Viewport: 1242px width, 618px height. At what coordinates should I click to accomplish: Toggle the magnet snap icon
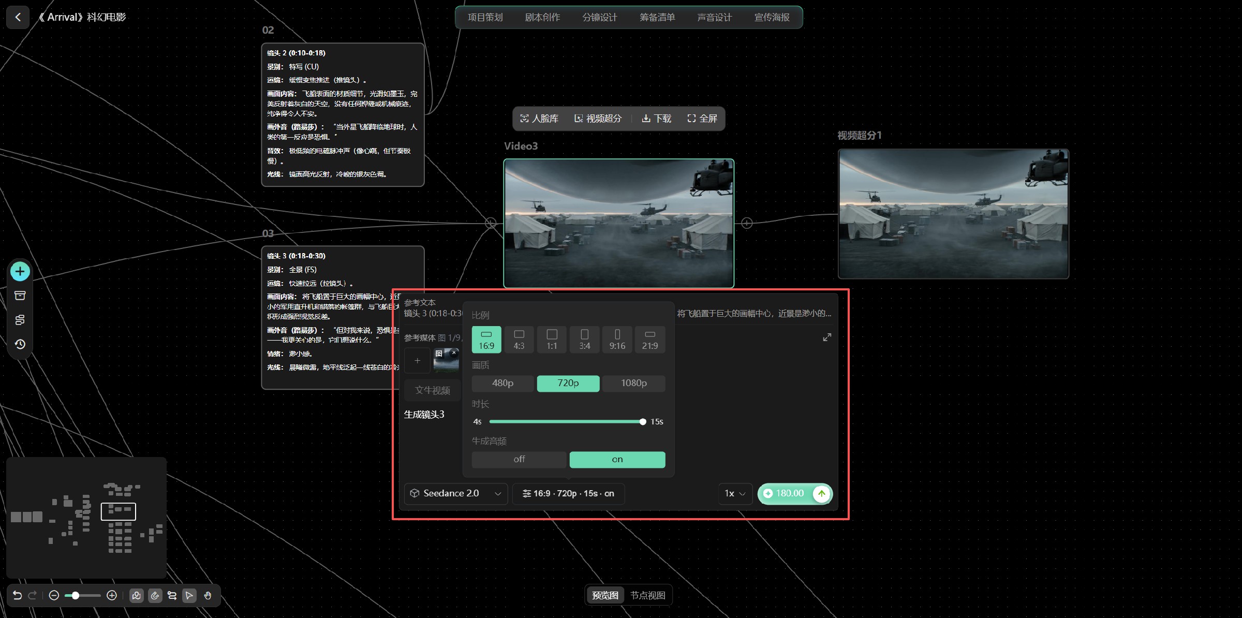coord(155,596)
